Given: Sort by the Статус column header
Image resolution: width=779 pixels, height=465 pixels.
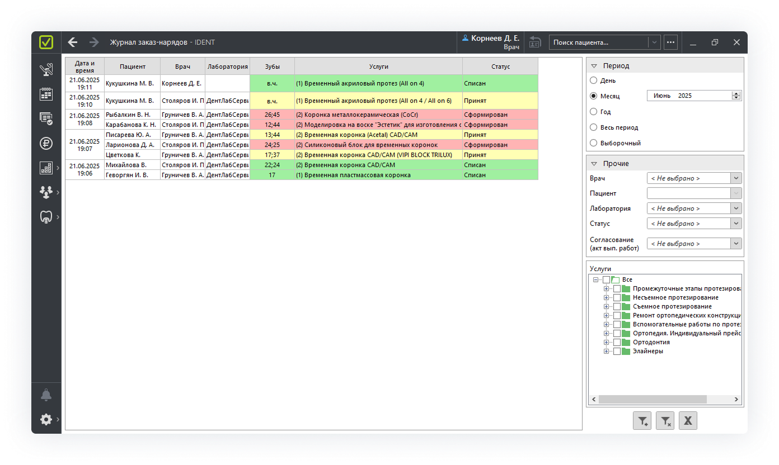Looking at the screenshot, I should pyautogui.click(x=500, y=66).
